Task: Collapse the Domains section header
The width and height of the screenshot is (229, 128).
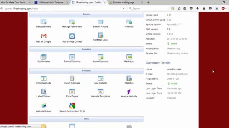Action: [x=86, y=49]
